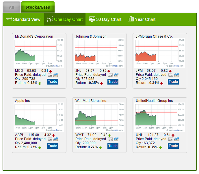This screenshot has height=174, width=199.
Task: Click the green up arrow next to WMT 0.42
Action: (x=110, y=135)
